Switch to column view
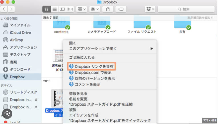 [62, 9]
